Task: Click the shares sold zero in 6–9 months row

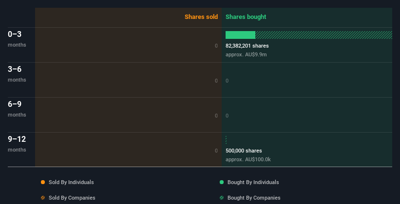Action: (x=216, y=116)
